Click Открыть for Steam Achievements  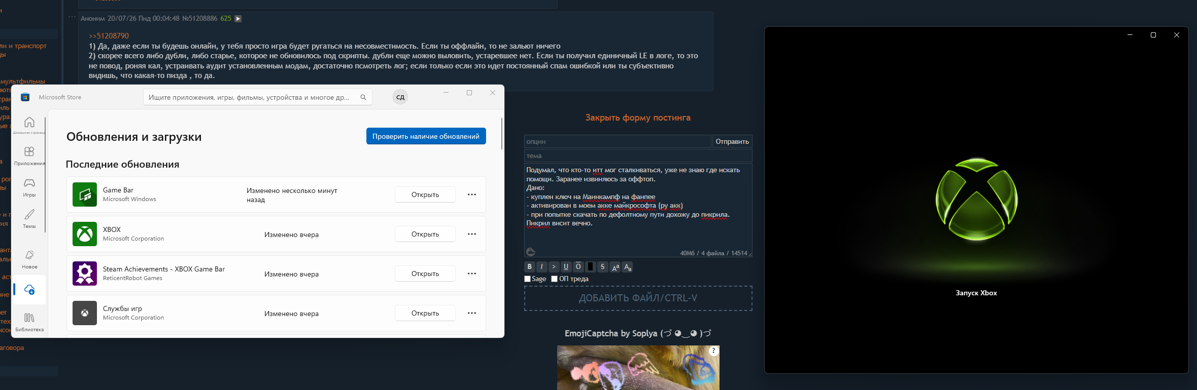425,274
